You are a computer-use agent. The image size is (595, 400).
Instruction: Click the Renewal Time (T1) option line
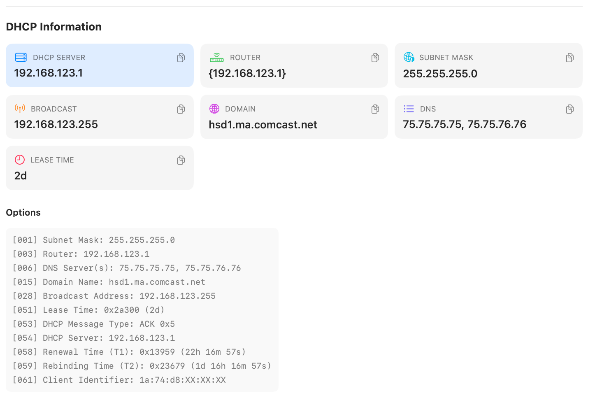click(129, 352)
